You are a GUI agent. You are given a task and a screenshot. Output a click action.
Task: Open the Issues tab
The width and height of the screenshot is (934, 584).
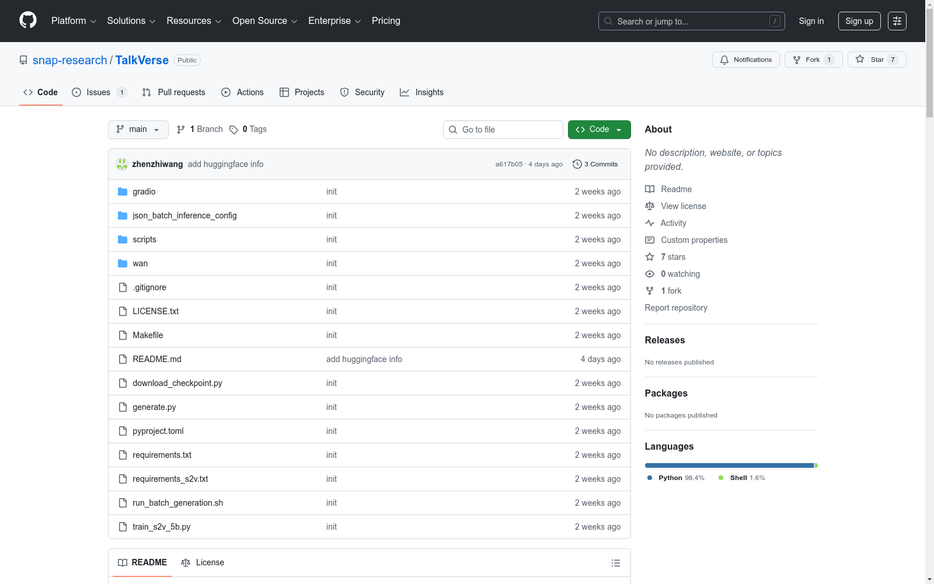tap(99, 92)
